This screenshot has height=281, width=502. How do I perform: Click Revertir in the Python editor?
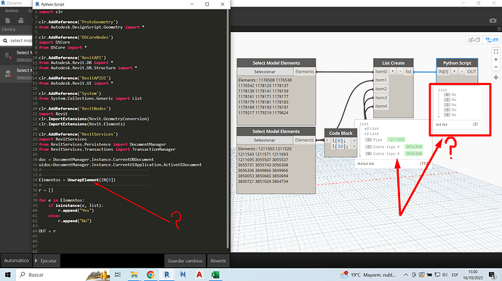pyautogui.click(x=218, y=261)
